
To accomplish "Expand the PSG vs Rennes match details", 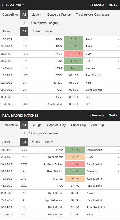I will tap(119, 68).
